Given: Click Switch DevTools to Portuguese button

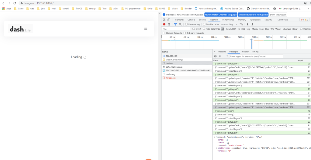Looking at the screenshot, I should pos(253,15).
